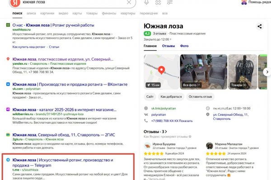
Task: Clear the search query with X icon
Action: pyautogui.click(x=129, y=2)
